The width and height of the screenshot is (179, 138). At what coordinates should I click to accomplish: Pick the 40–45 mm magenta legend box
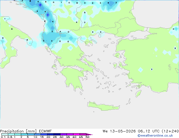(77, 134)
